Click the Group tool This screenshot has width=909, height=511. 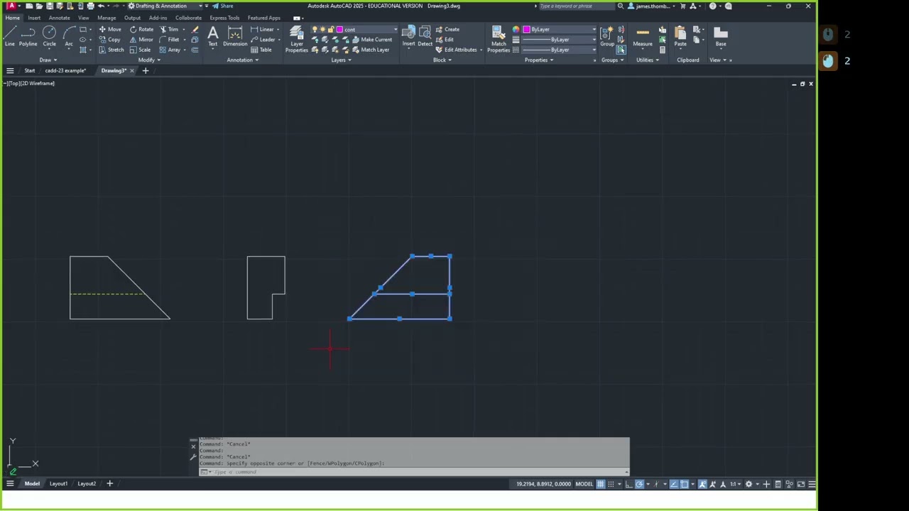607,36
